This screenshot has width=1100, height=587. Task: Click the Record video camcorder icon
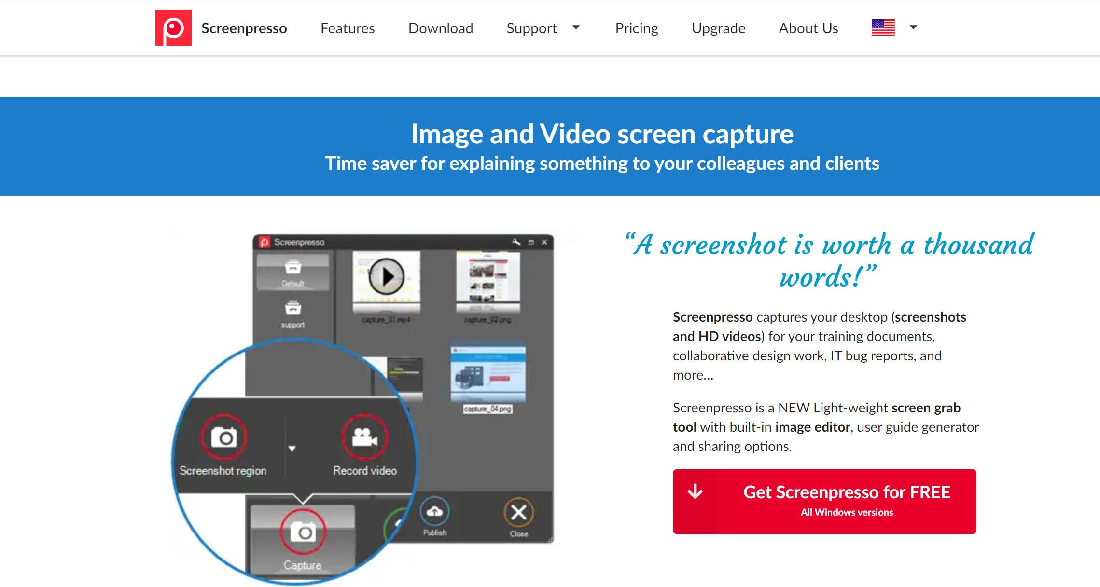(364, 437)
